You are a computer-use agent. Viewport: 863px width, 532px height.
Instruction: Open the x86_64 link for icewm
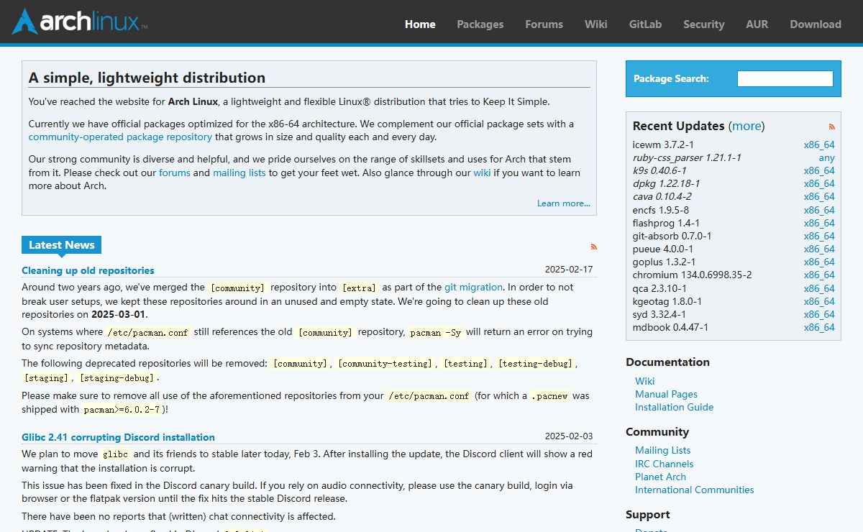tap(819, 145)
